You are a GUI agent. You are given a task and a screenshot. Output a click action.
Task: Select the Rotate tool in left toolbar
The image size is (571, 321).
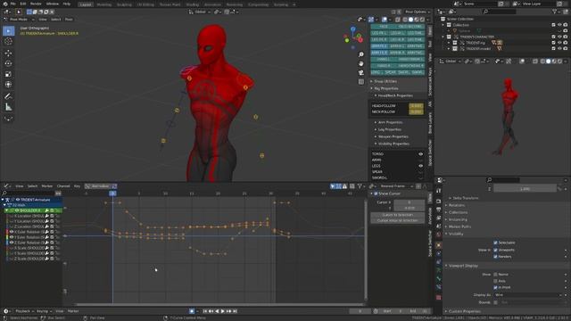tap(8, 63)
